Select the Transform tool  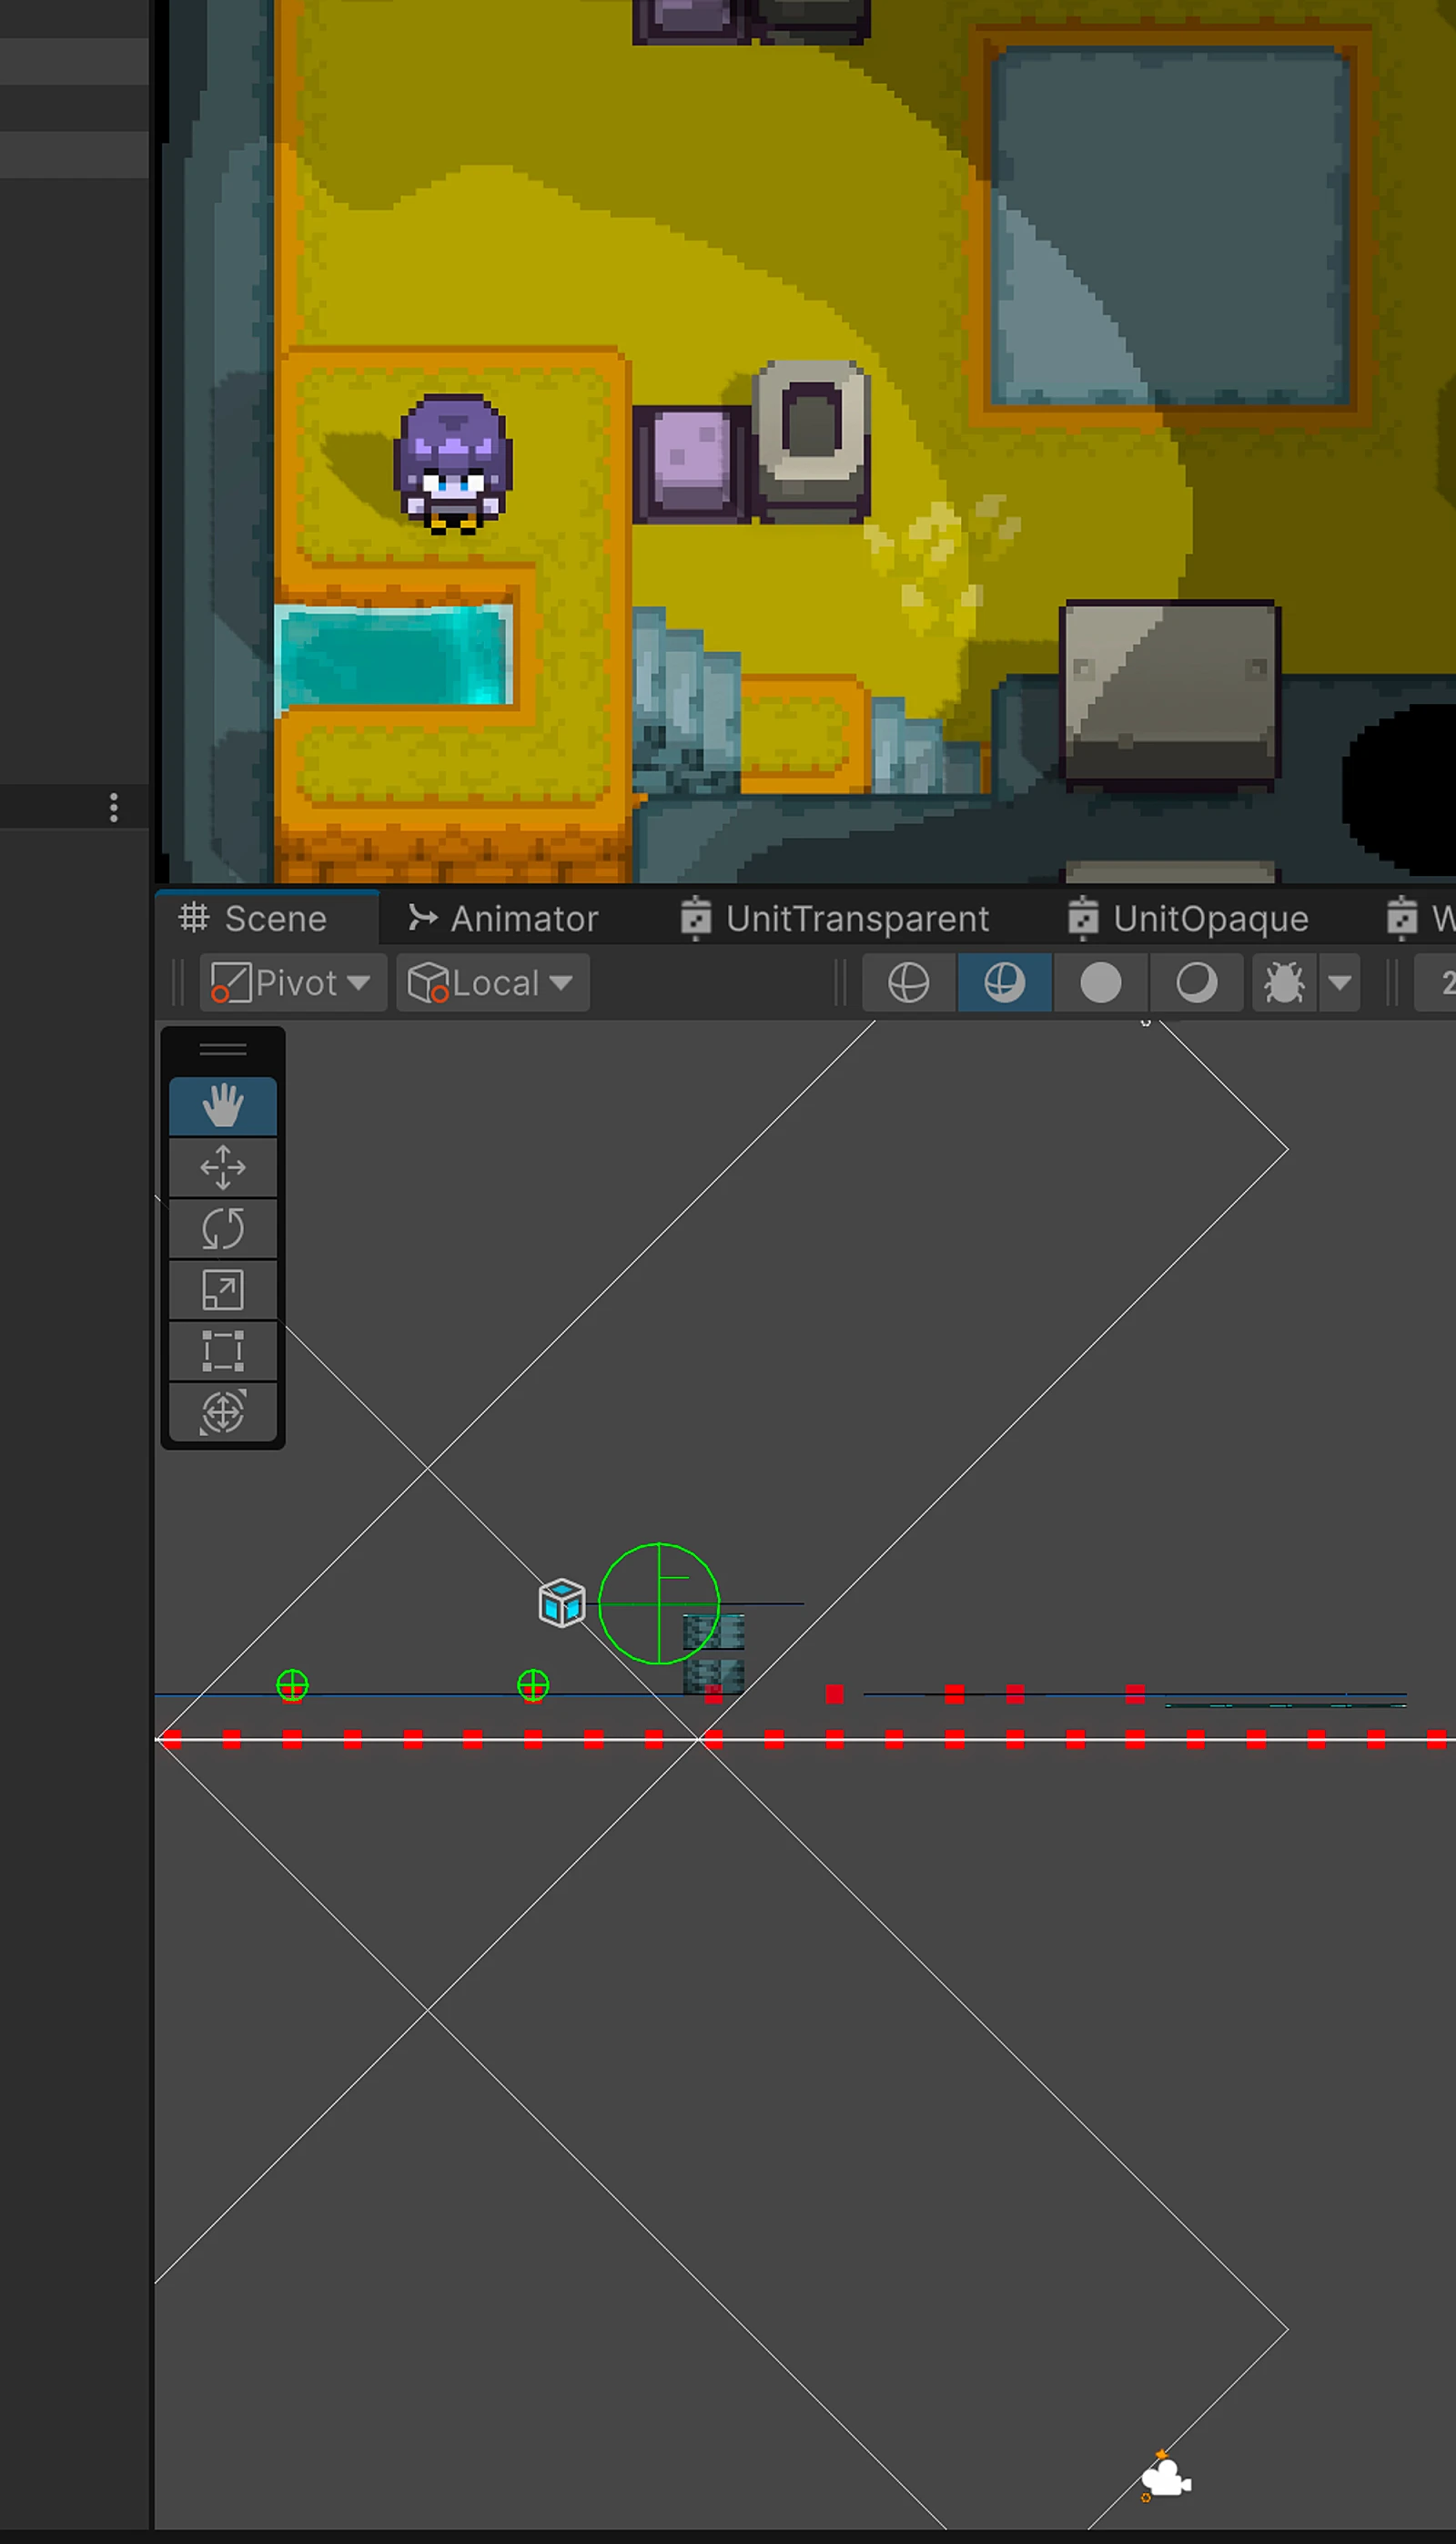[x=222, y=1411]
